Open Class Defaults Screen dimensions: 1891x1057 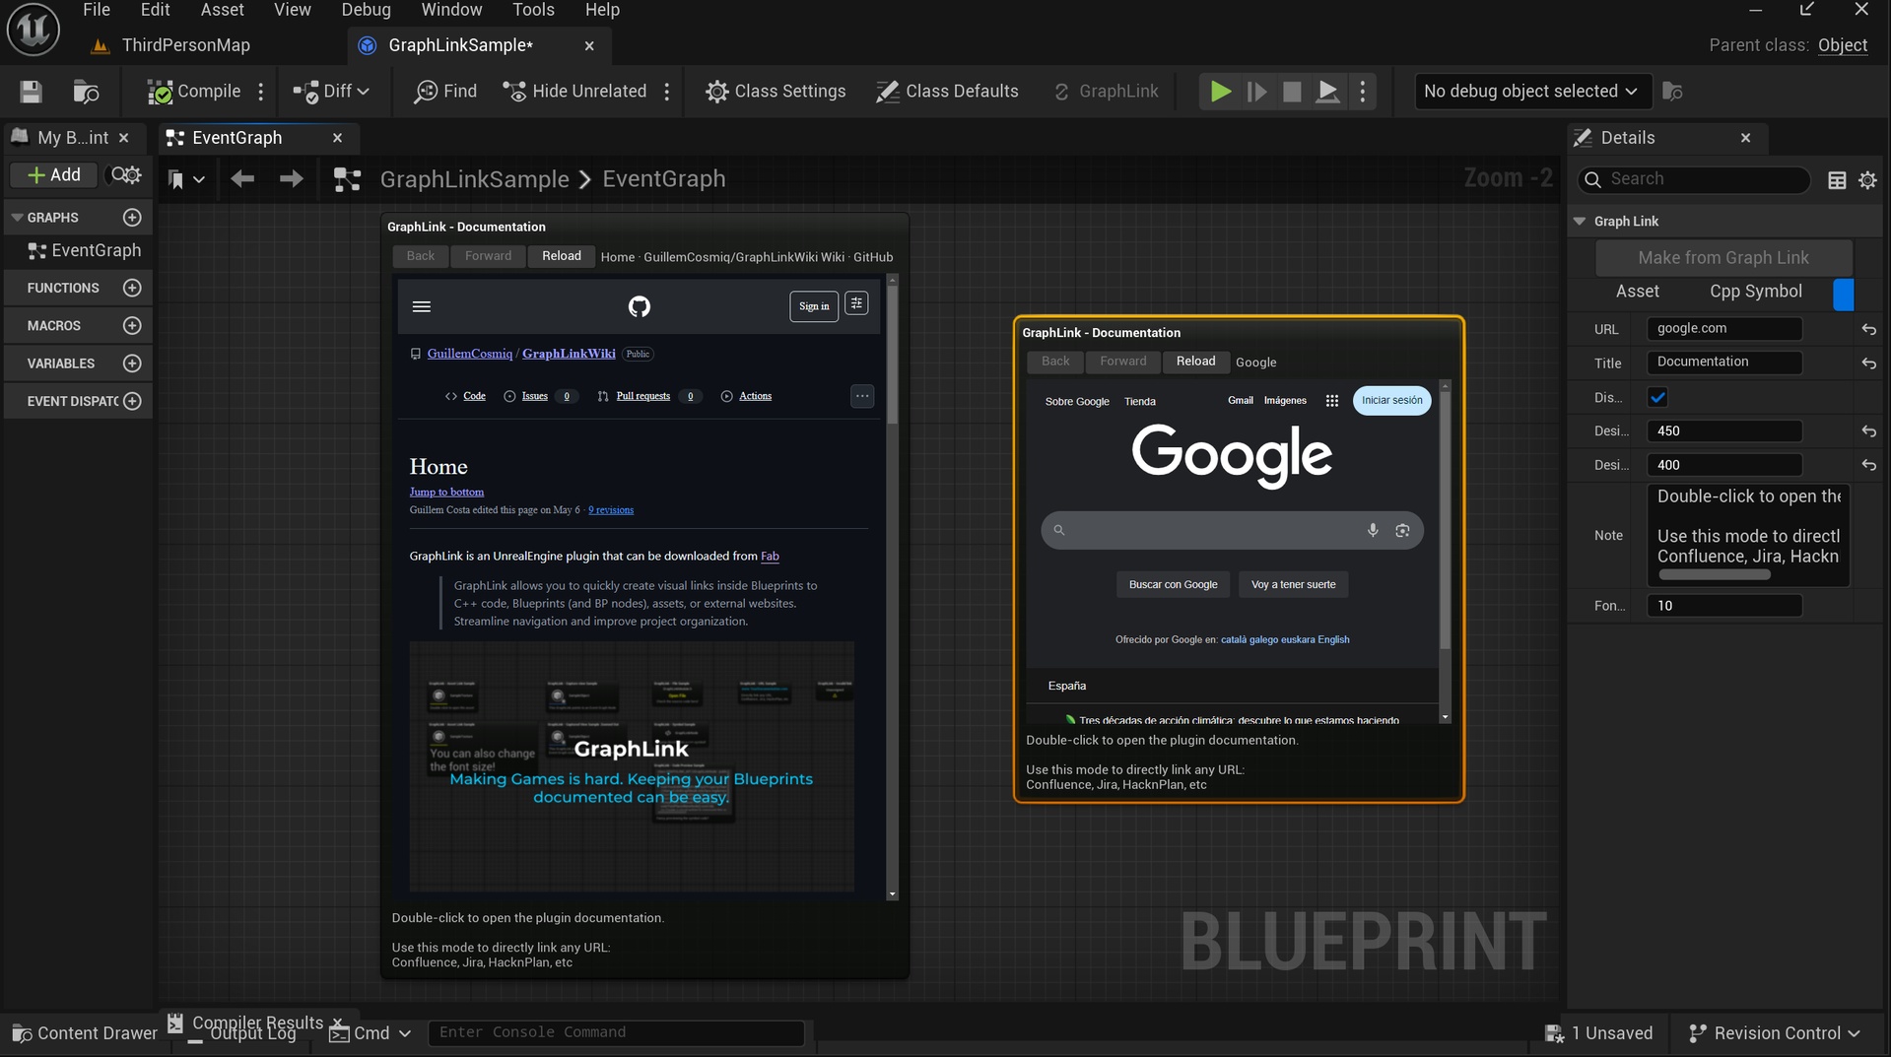(x=947, y=92)
